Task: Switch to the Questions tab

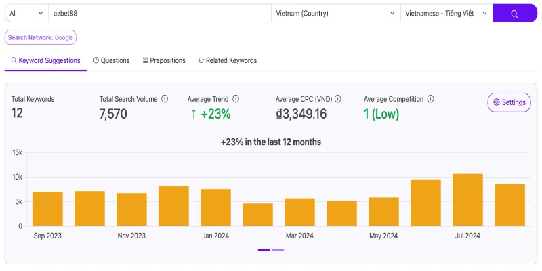Action: 111,60
